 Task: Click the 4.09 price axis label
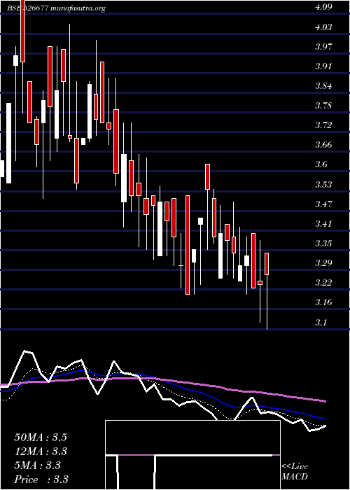[x=323, y=7]
